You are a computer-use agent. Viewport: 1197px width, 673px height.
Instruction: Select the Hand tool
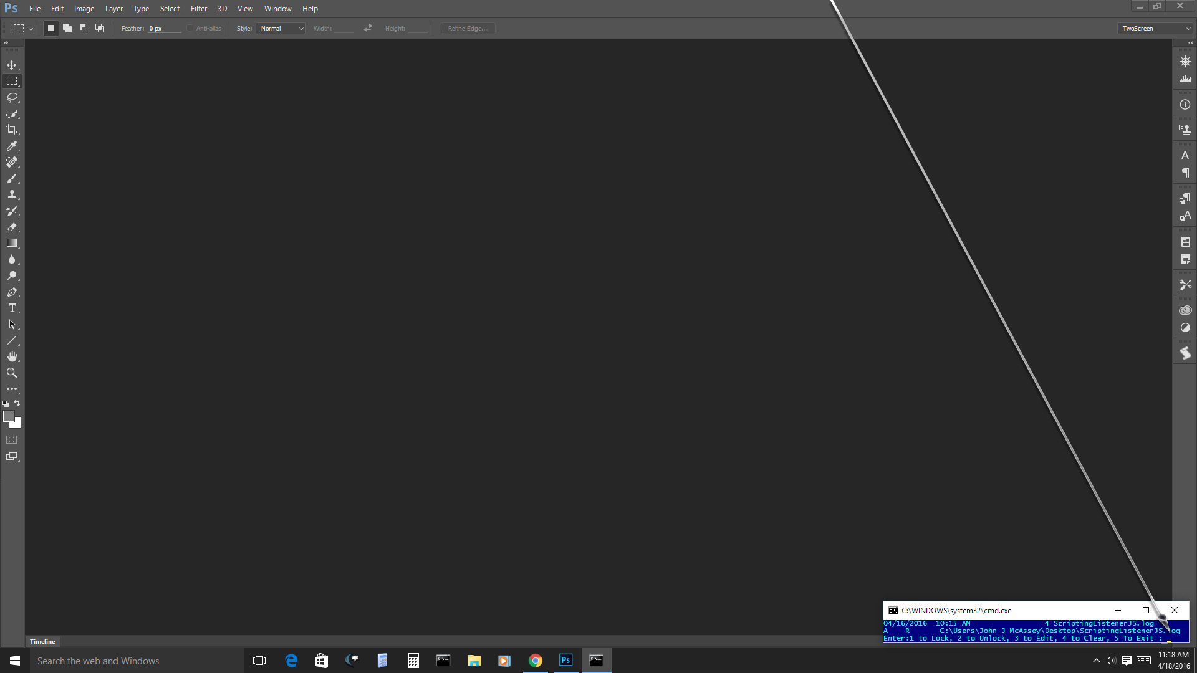click(12, 356)
